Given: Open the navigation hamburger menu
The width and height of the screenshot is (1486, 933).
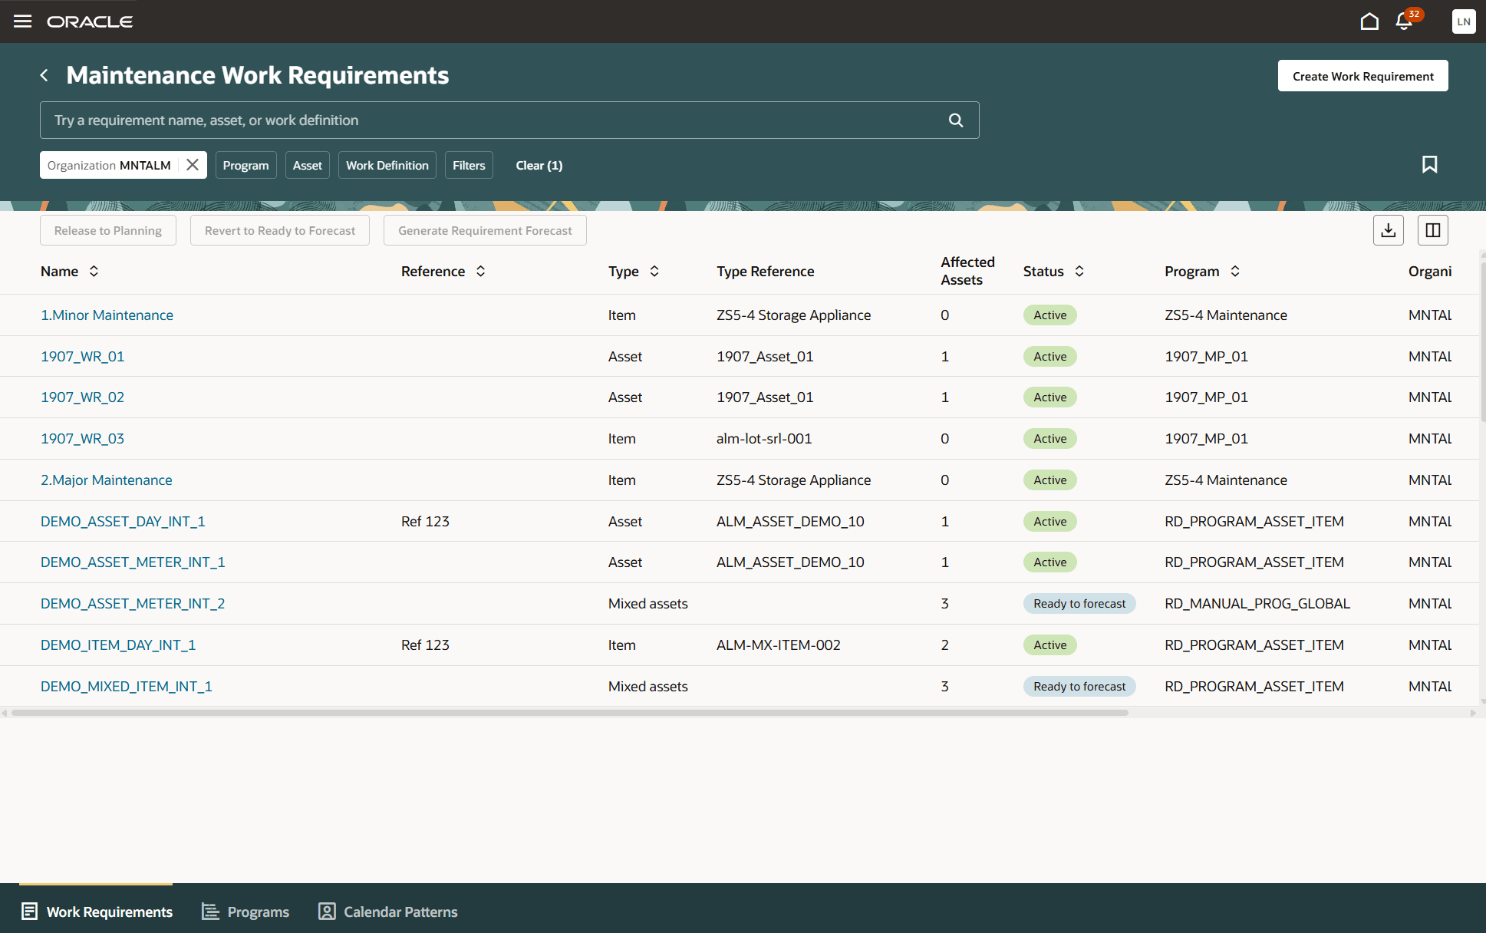Looking at the screenshot, I should pyautogui.click(x=22, y=21).
